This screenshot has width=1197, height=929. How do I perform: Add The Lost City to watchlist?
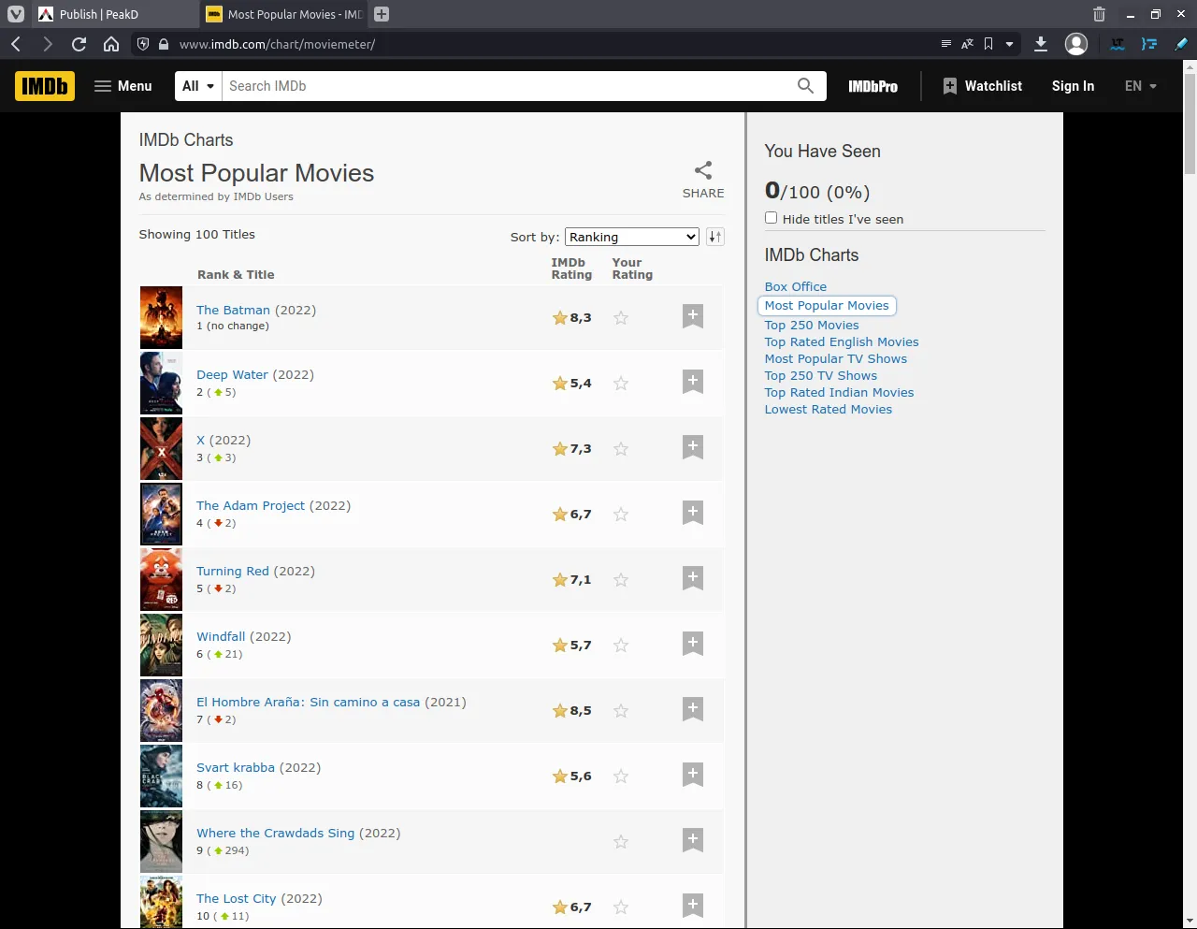click(693, 906)
